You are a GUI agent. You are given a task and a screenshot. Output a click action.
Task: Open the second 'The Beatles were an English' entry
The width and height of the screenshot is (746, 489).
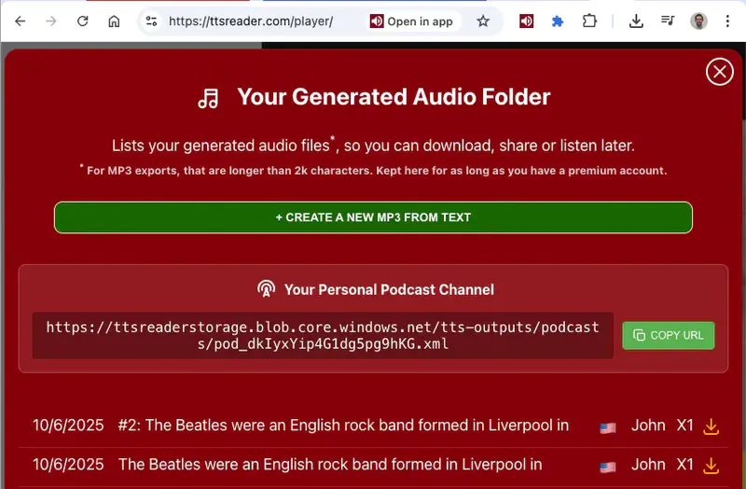pos(330,464)
